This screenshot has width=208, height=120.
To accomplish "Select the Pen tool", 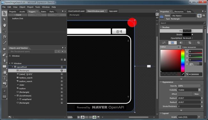I will (4, 60).
